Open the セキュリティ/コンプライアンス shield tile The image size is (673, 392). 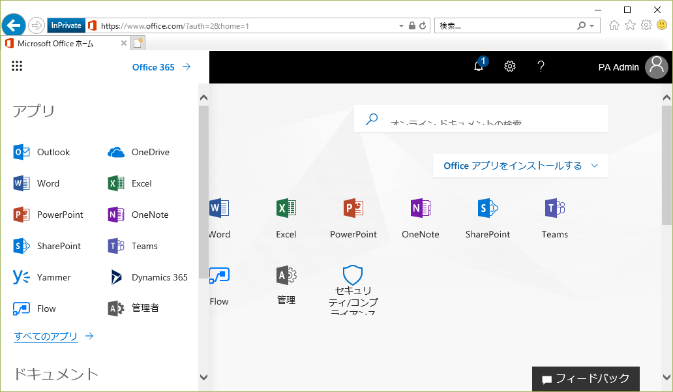pyautogui.click(x=353, y=290)
